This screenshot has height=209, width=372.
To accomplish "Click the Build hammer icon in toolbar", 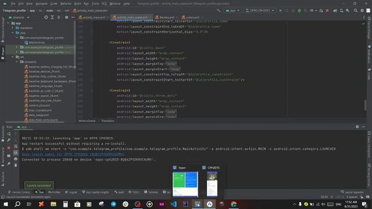I will [219, 10].
